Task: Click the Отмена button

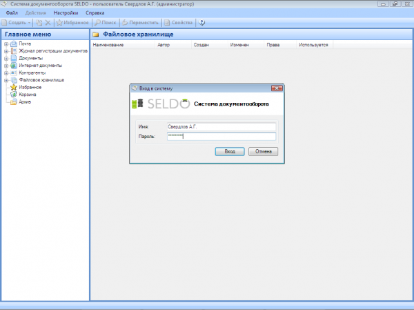Action: 264,152
